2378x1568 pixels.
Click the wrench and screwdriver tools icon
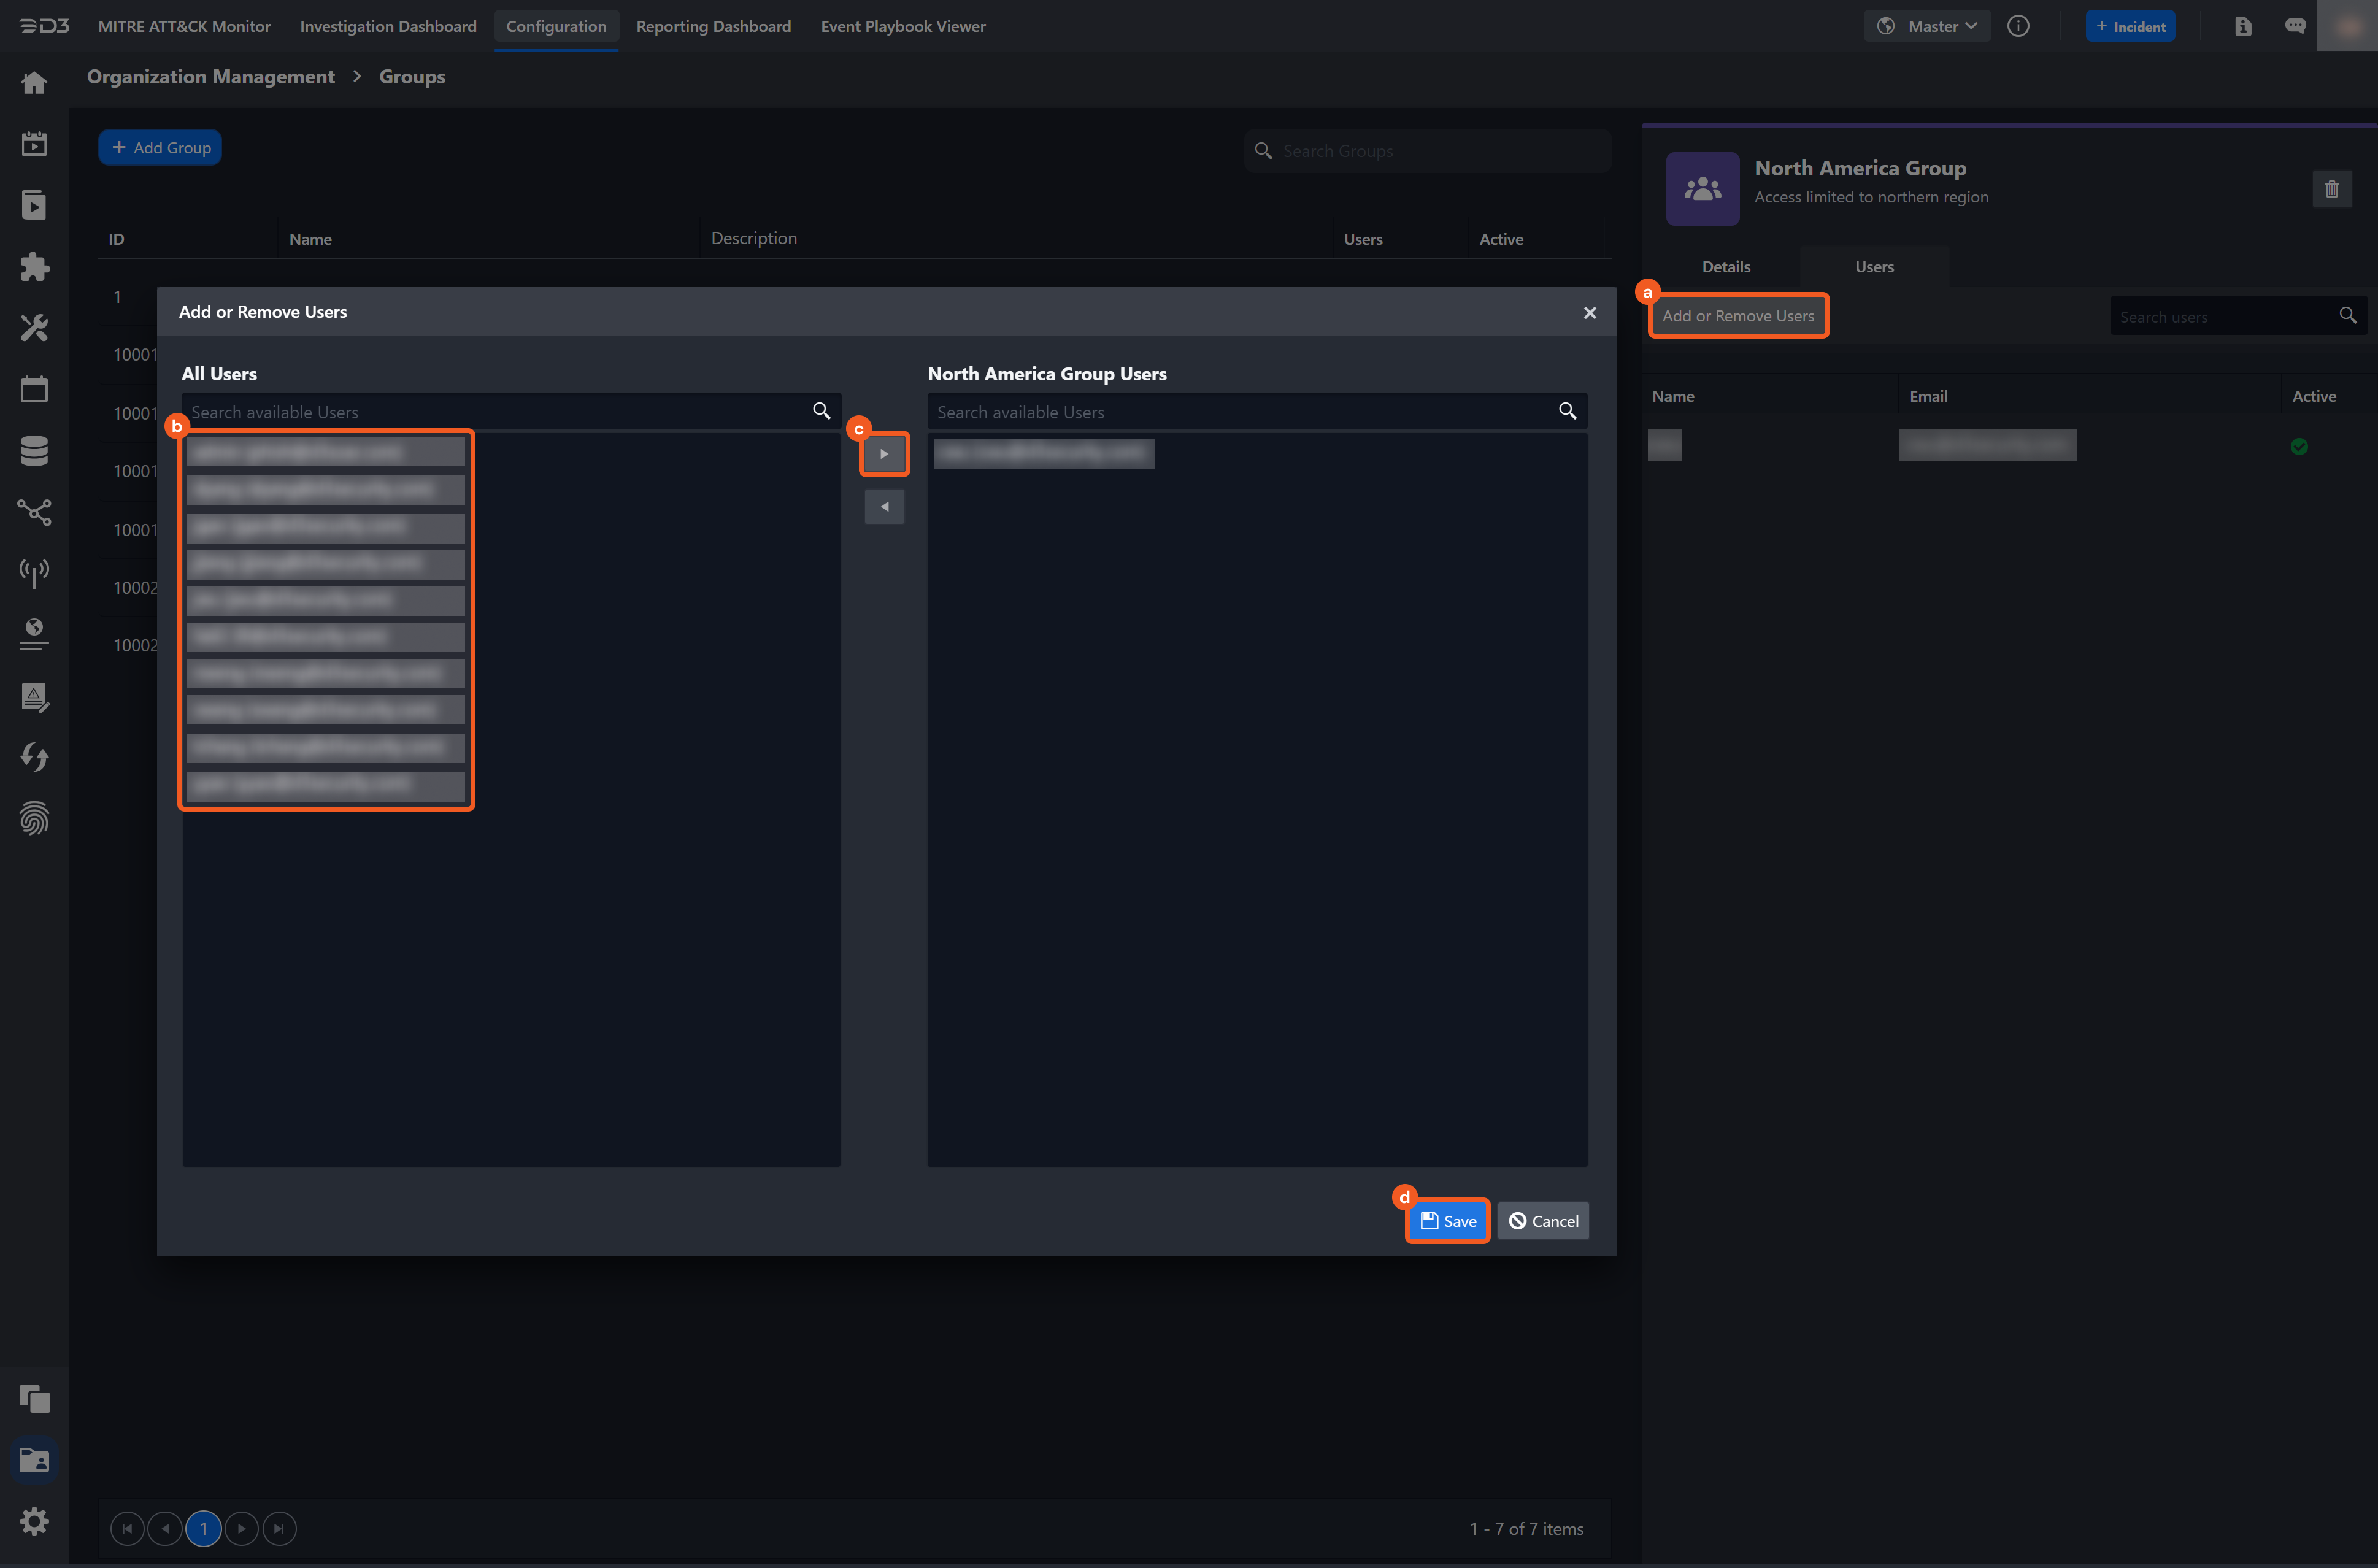coord(34,328)
